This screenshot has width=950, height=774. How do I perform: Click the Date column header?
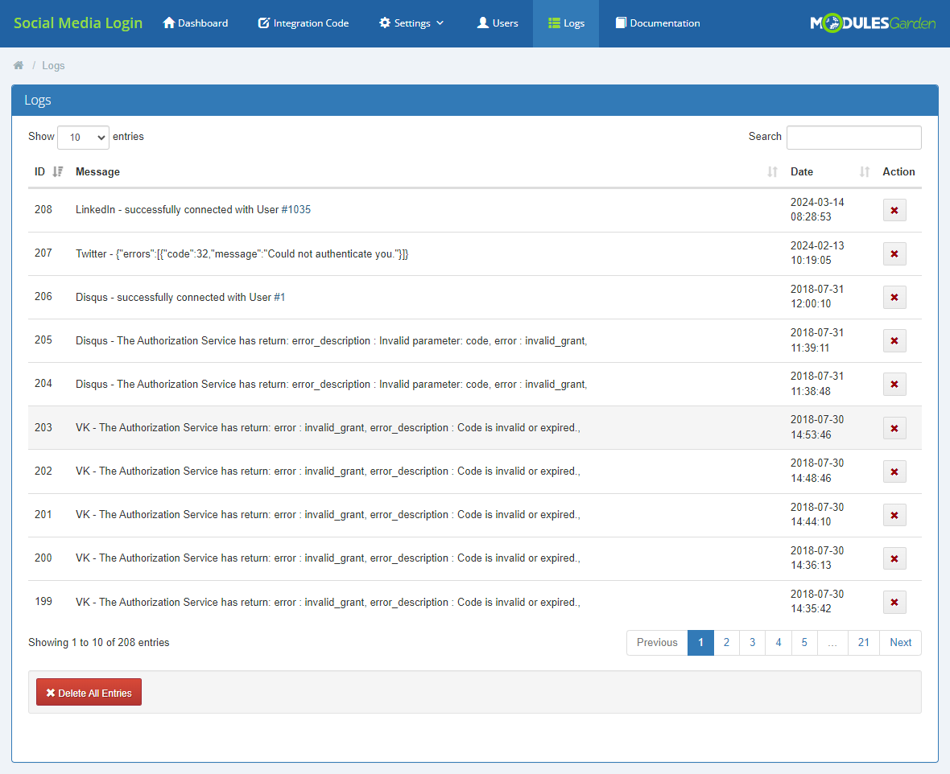[x=802, y=172]
